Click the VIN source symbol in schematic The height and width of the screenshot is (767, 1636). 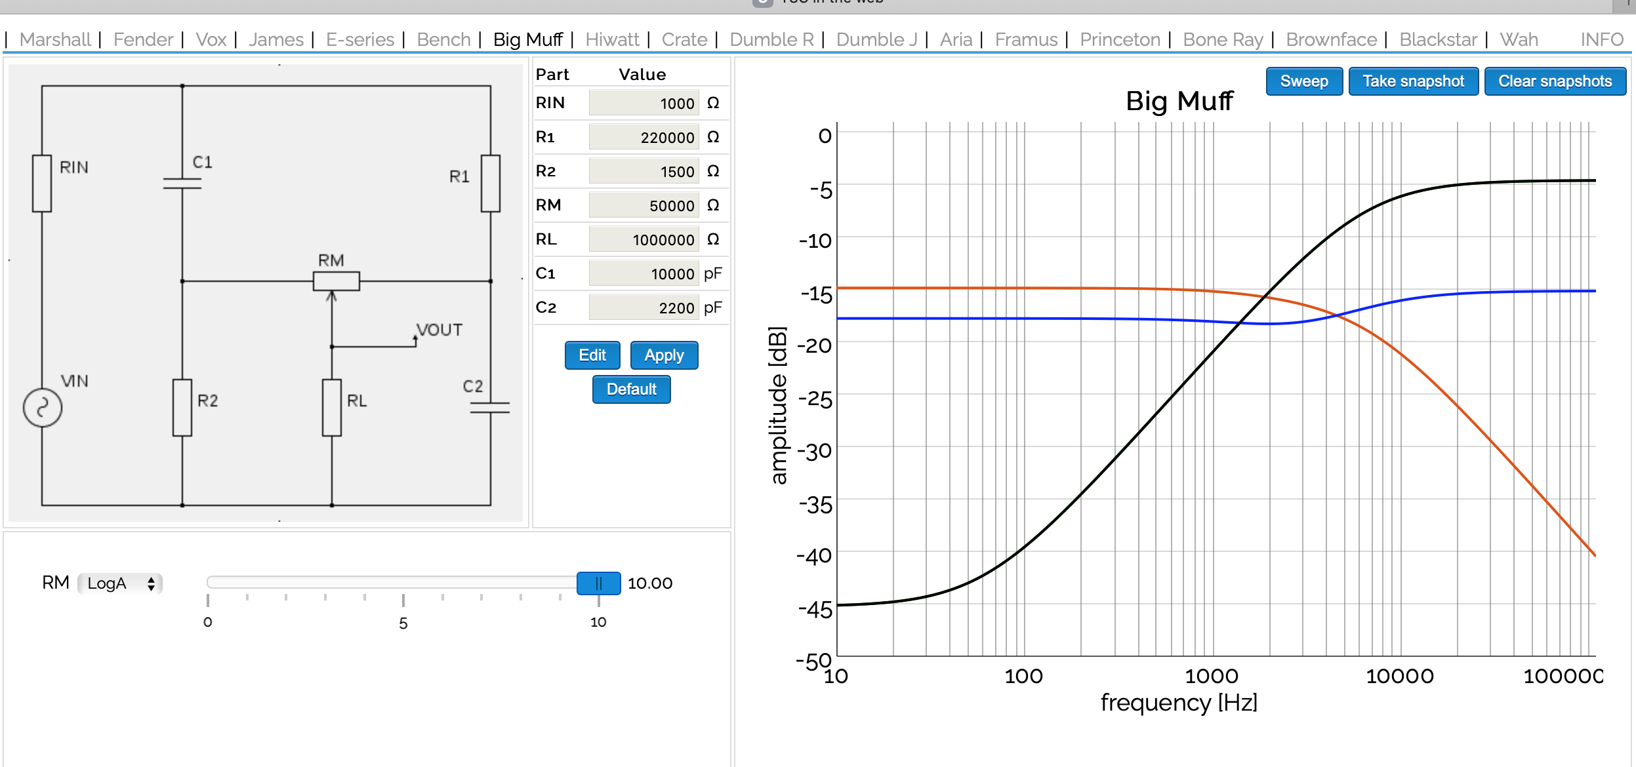click(43, 407)
